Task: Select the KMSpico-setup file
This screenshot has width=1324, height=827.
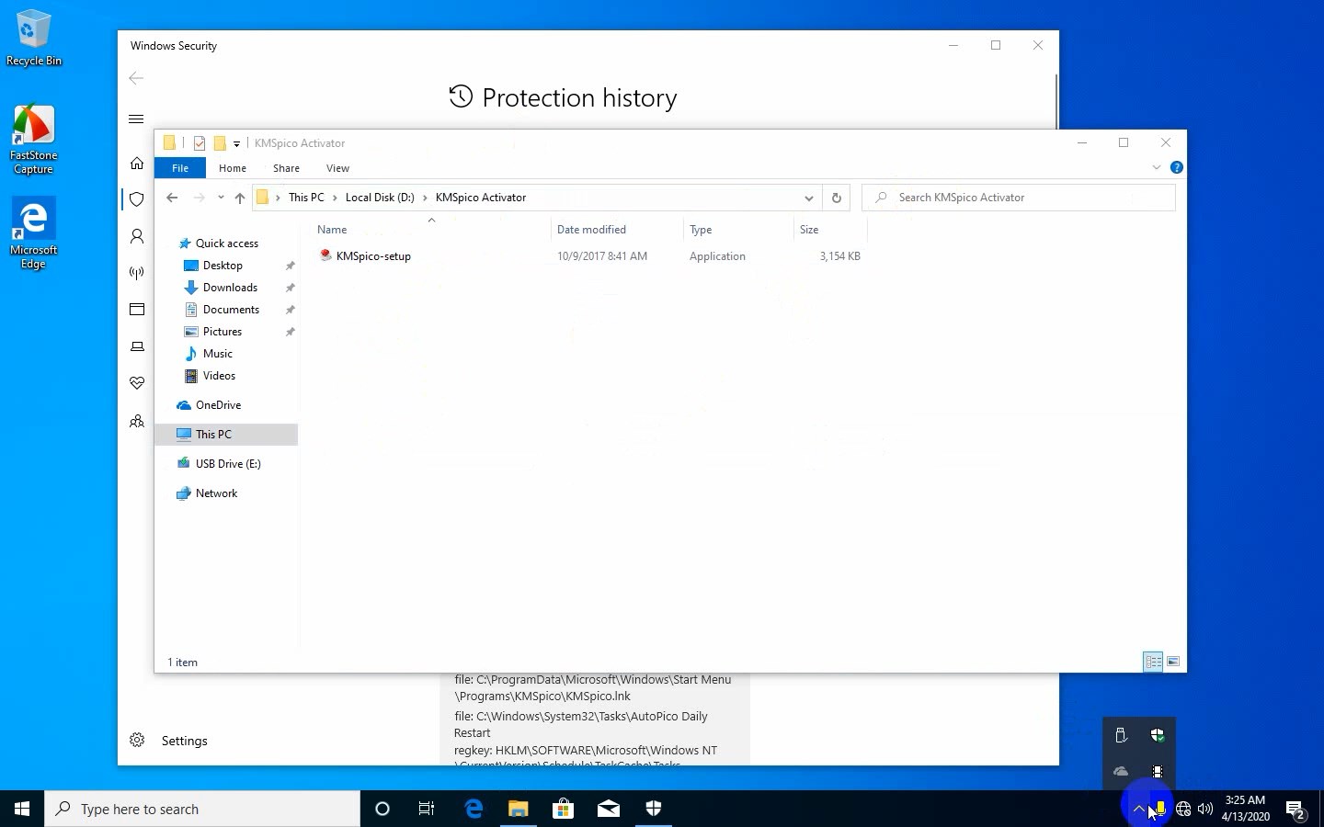Action: click(x=365, y=256)
